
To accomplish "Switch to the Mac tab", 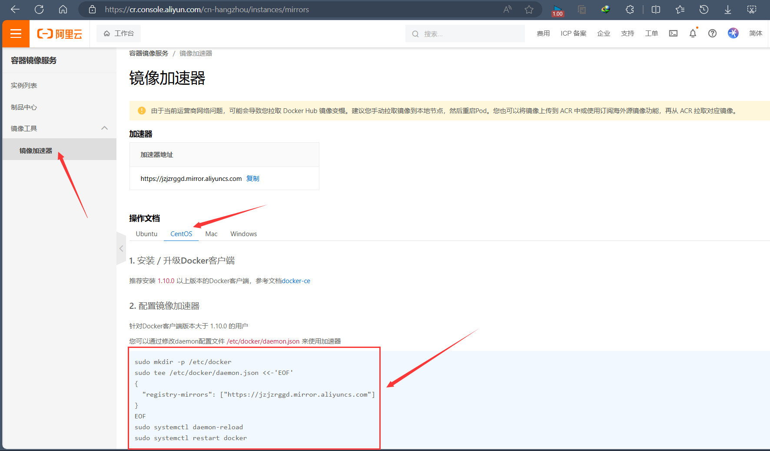I will tap(211, 234).
